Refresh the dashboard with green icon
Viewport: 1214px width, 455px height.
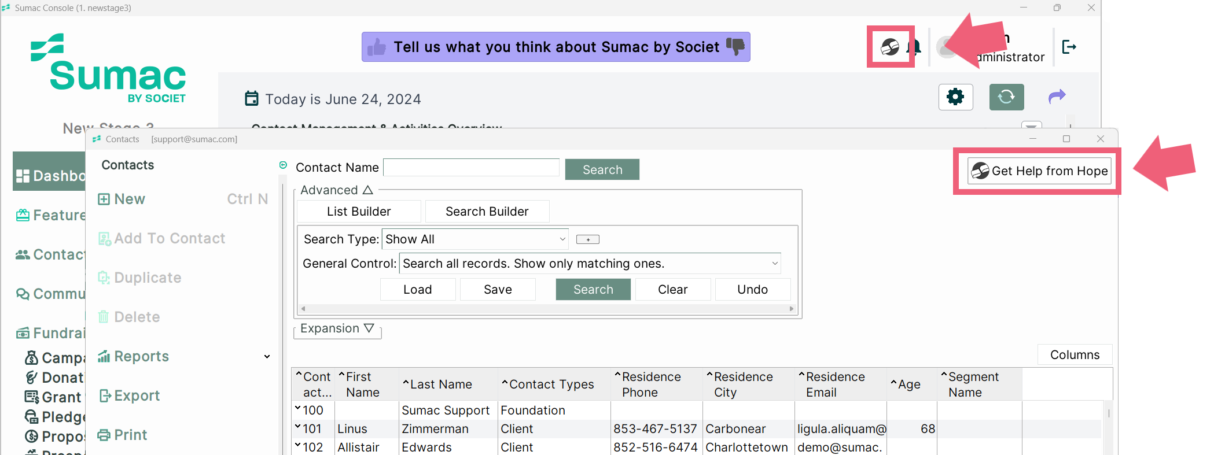click(1006, 97)
